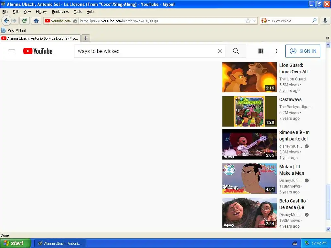Open the Edit menu
The height and width of the screenshot is (248, 331).
point(16,12)
